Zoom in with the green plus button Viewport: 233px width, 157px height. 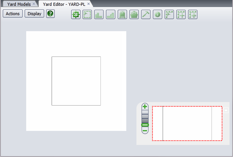click(145, 107)
